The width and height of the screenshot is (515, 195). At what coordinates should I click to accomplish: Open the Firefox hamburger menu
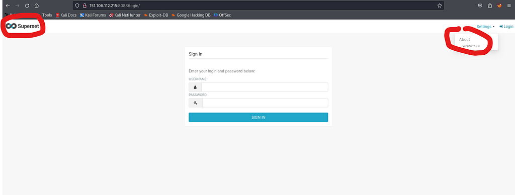click(x=509, y=6)
